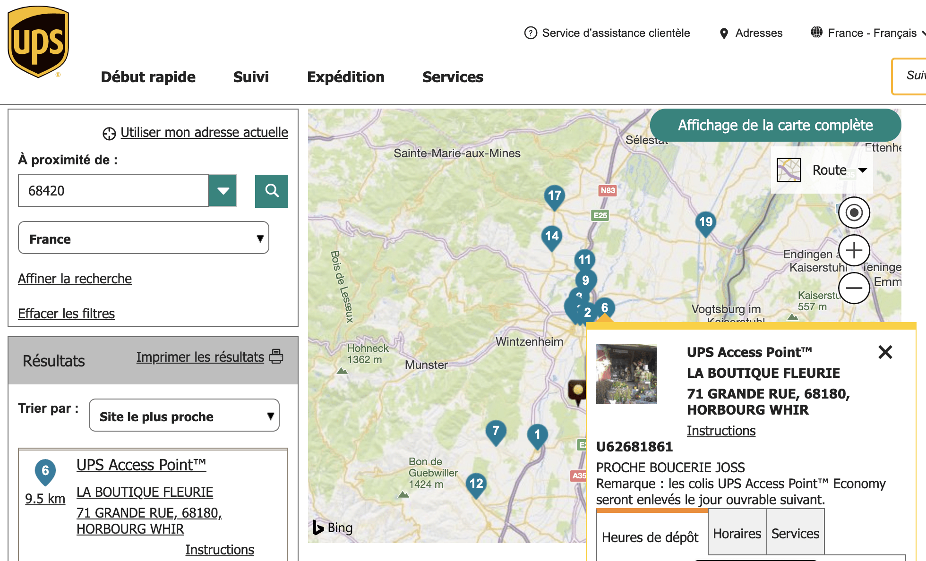Select map pin number 7

(496, 433)
